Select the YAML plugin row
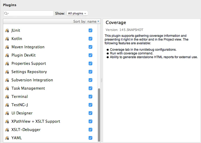The width and height of the screenshot is (201, 143). pos(50,138)
